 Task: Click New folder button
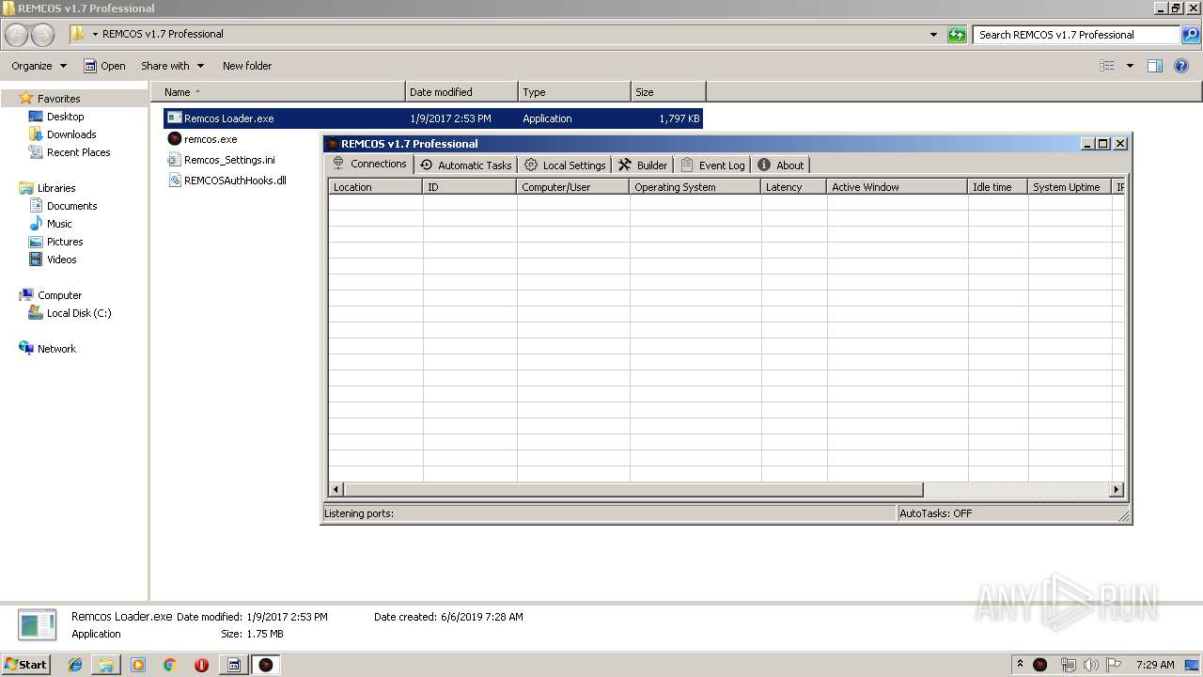pos(247,66)
